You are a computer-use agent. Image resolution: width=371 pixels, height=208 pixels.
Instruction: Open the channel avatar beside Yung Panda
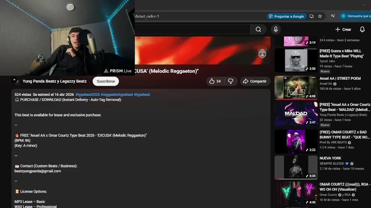pyautogui.click(x=16, y=81)
